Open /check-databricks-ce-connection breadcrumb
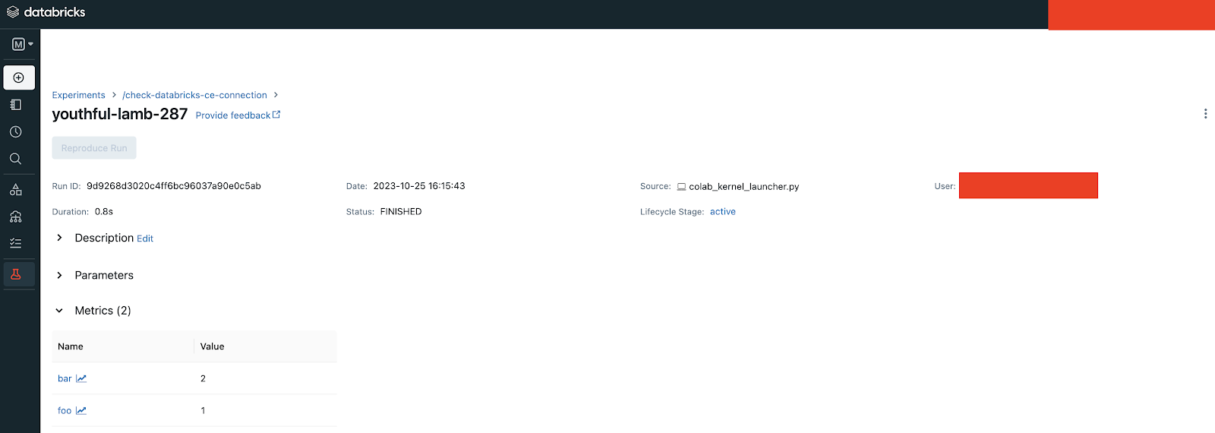Viewport: 1215px width, 433px height. 194,95
